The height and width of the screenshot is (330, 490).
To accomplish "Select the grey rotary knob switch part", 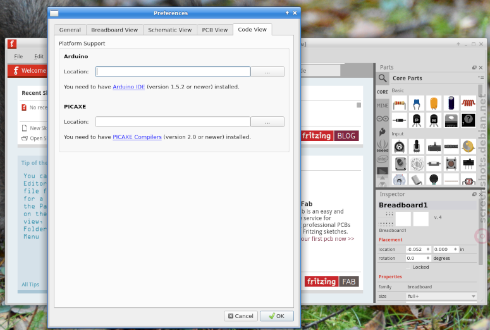I will point(400,164).
